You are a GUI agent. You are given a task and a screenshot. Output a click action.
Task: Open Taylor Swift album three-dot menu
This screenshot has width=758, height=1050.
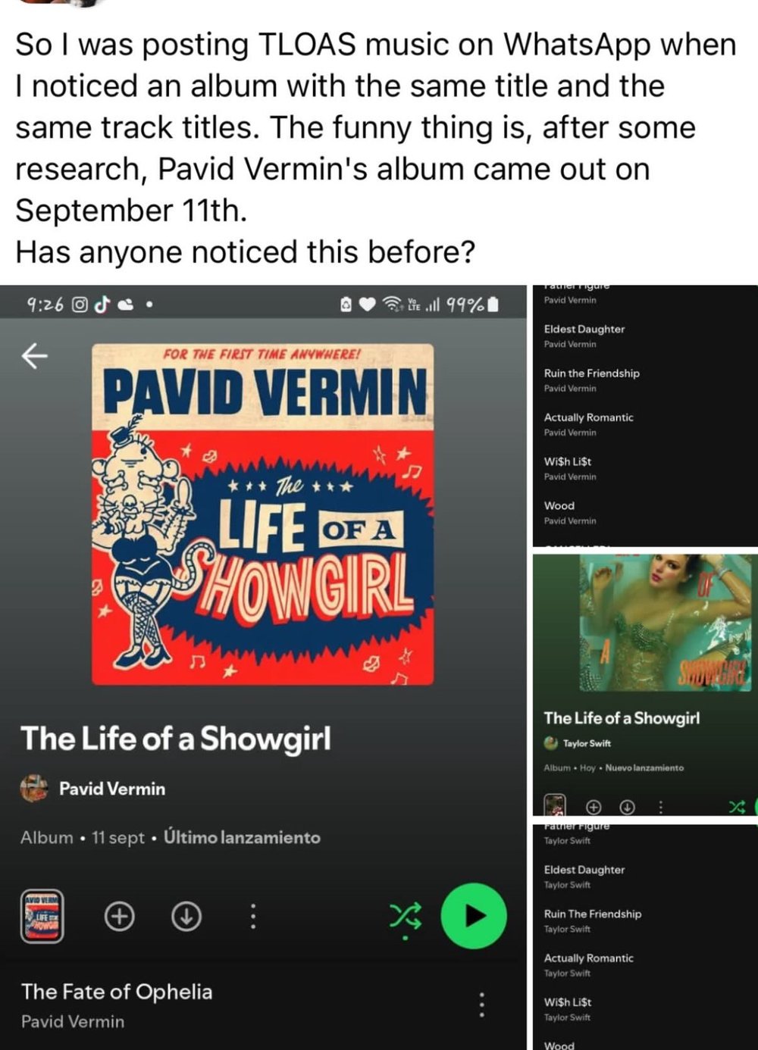(660, 807)
